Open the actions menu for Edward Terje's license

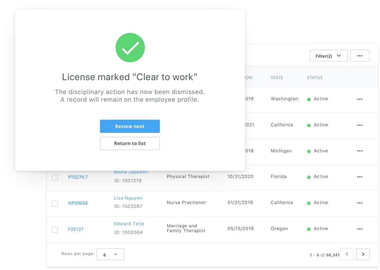(360, 229)
